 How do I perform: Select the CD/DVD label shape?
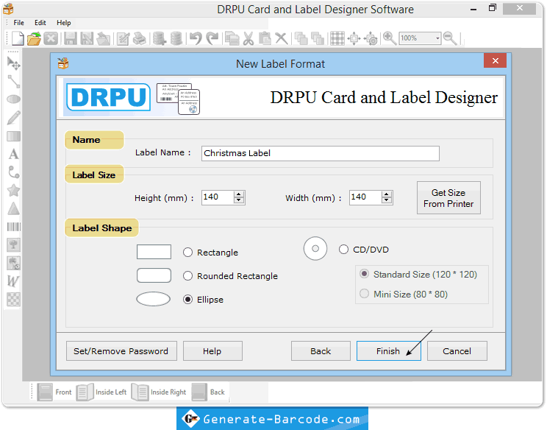[x=343, y=250]
